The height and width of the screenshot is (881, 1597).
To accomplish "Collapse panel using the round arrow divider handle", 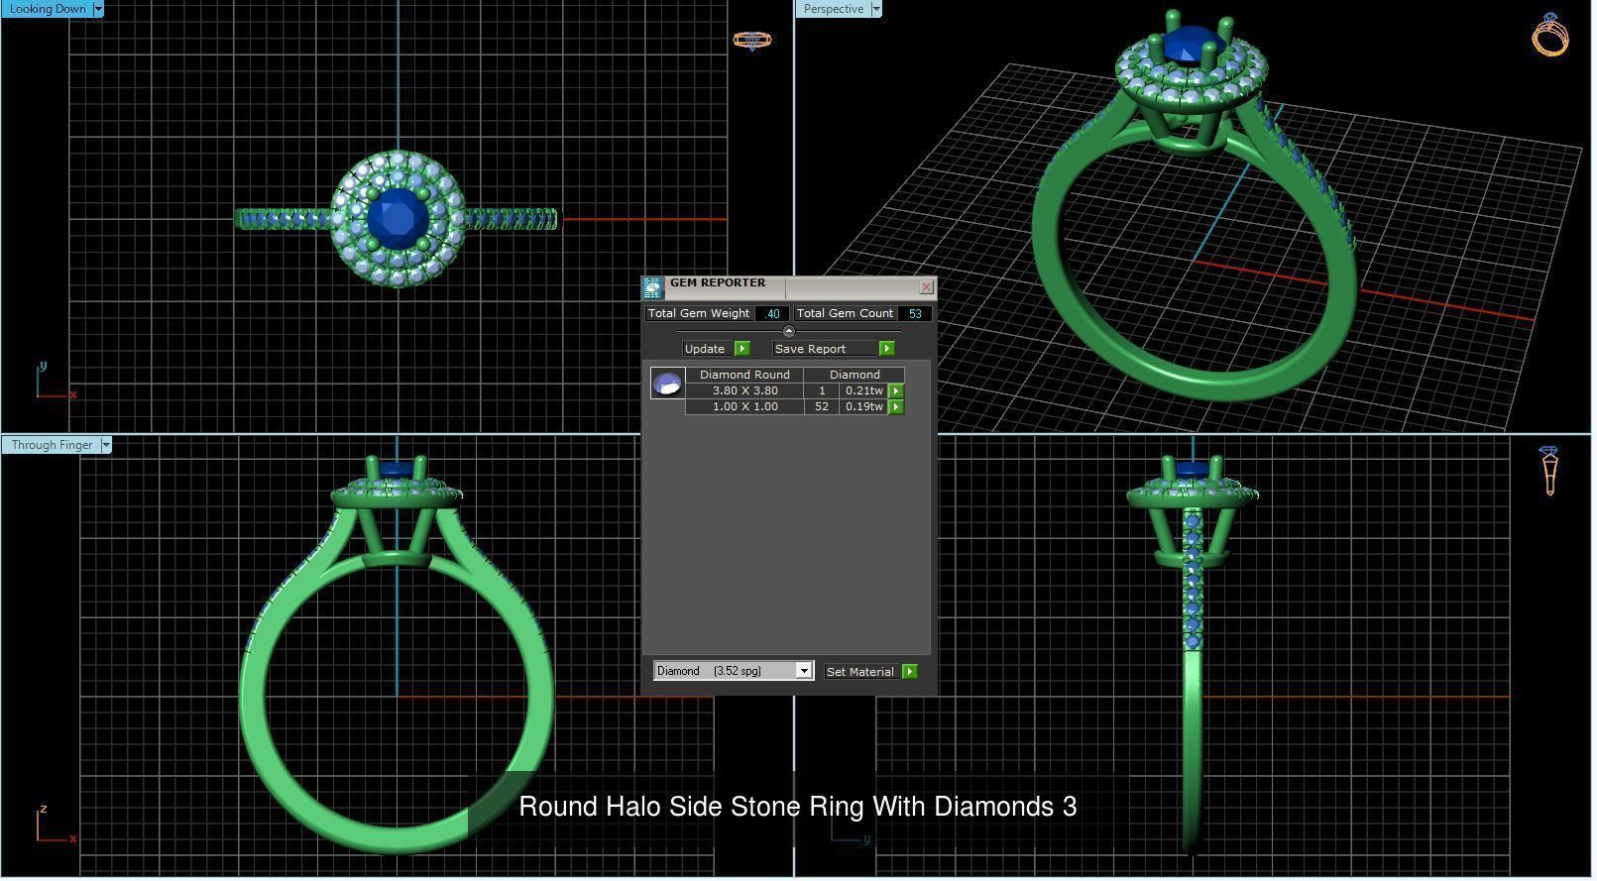I will point(789,332).
